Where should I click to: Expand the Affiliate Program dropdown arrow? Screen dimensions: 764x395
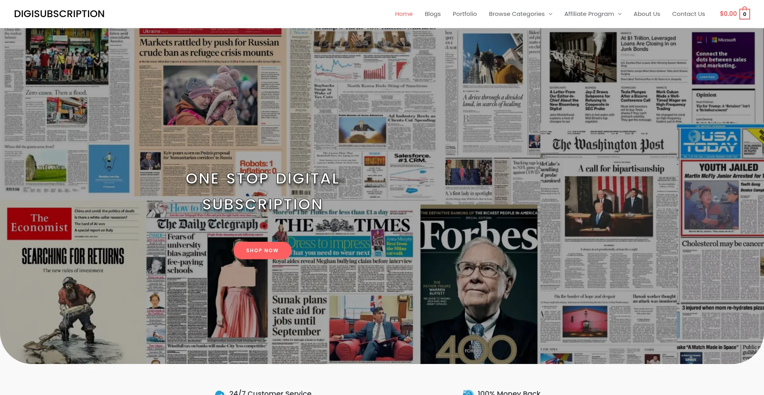click(x=620, y=14)
